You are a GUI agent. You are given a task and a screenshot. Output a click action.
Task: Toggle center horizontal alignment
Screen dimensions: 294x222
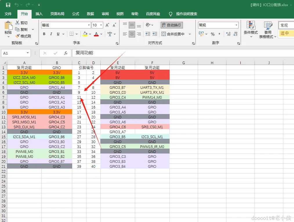point(132,34)
